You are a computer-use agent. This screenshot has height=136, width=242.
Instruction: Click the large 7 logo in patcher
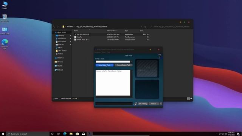(160, 56)
